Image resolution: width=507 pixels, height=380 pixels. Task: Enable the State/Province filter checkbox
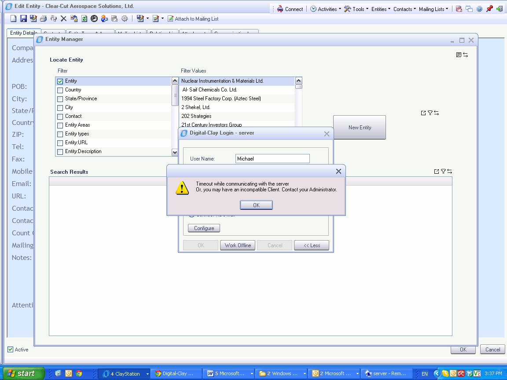tap(60, 99)
